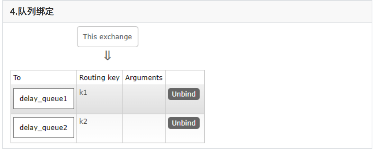The image size is (376, 152).
Task: Click empty header bar space right of 队列绑定
Action: [220, 12]
